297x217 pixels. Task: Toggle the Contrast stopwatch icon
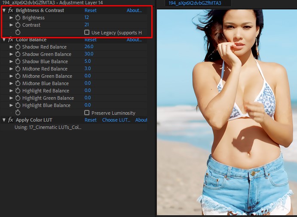coord(18,25)
